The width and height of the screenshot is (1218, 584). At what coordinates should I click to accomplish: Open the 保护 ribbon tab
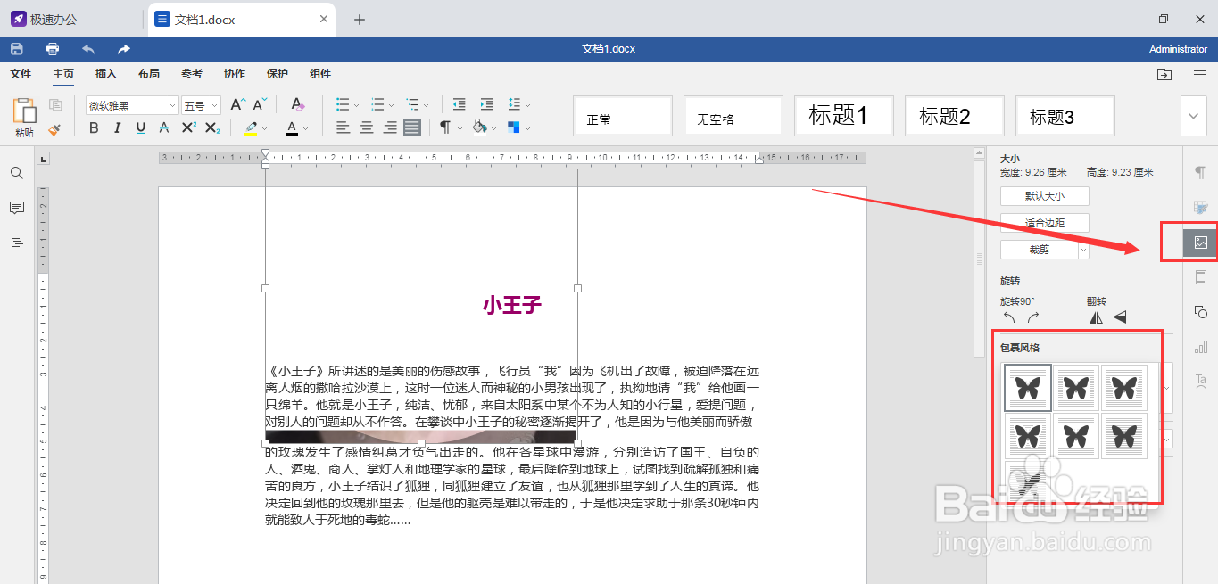click(x=277, y=74)
